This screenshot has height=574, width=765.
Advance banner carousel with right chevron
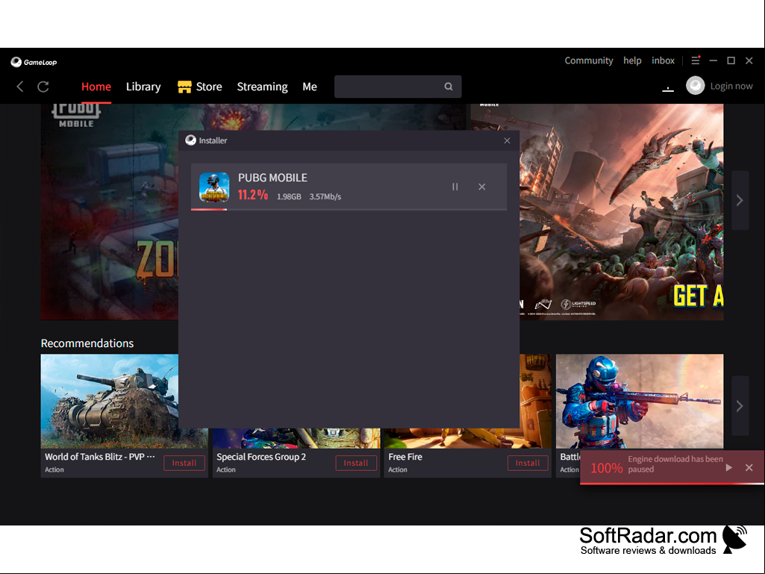pyautogui.click(x=740, y=200)
